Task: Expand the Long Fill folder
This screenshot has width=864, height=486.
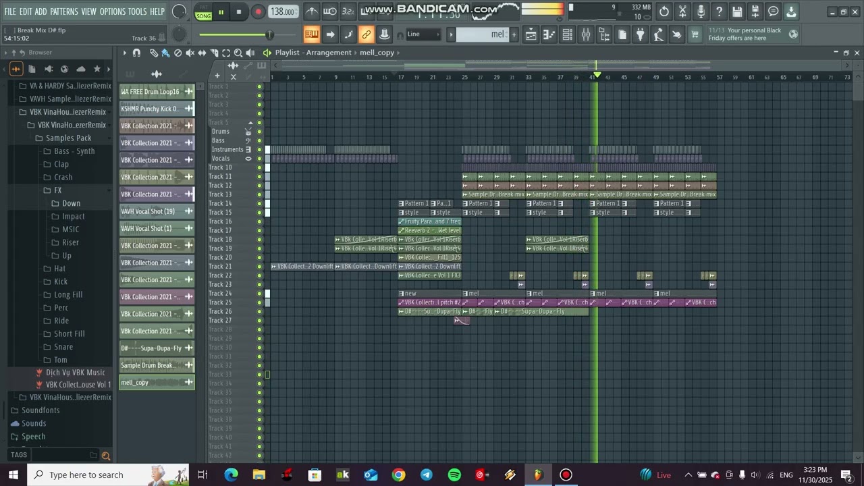Action: (67, 295)
